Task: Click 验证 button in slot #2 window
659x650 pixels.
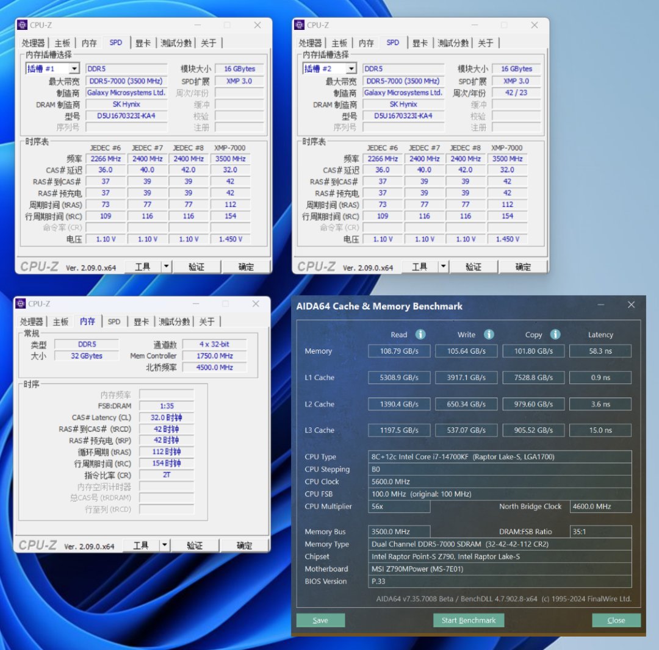Action: 474,266
